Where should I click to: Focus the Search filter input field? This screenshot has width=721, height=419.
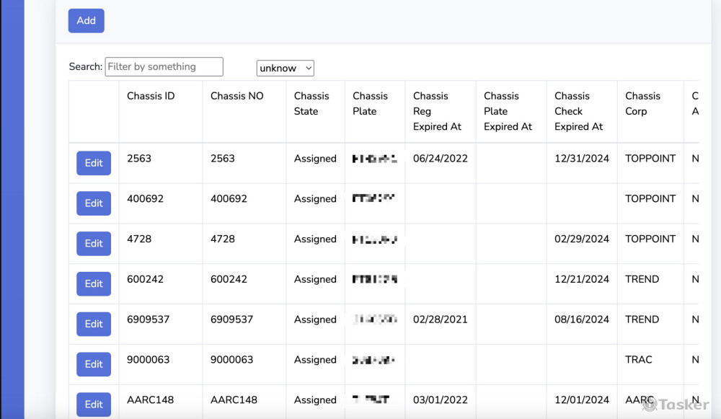tap(164, 67)
